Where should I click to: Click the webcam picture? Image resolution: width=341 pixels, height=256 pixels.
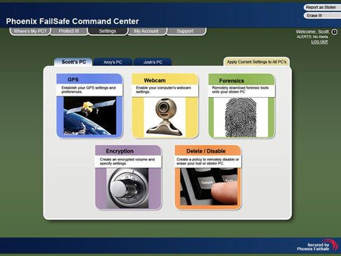[165, 117]
